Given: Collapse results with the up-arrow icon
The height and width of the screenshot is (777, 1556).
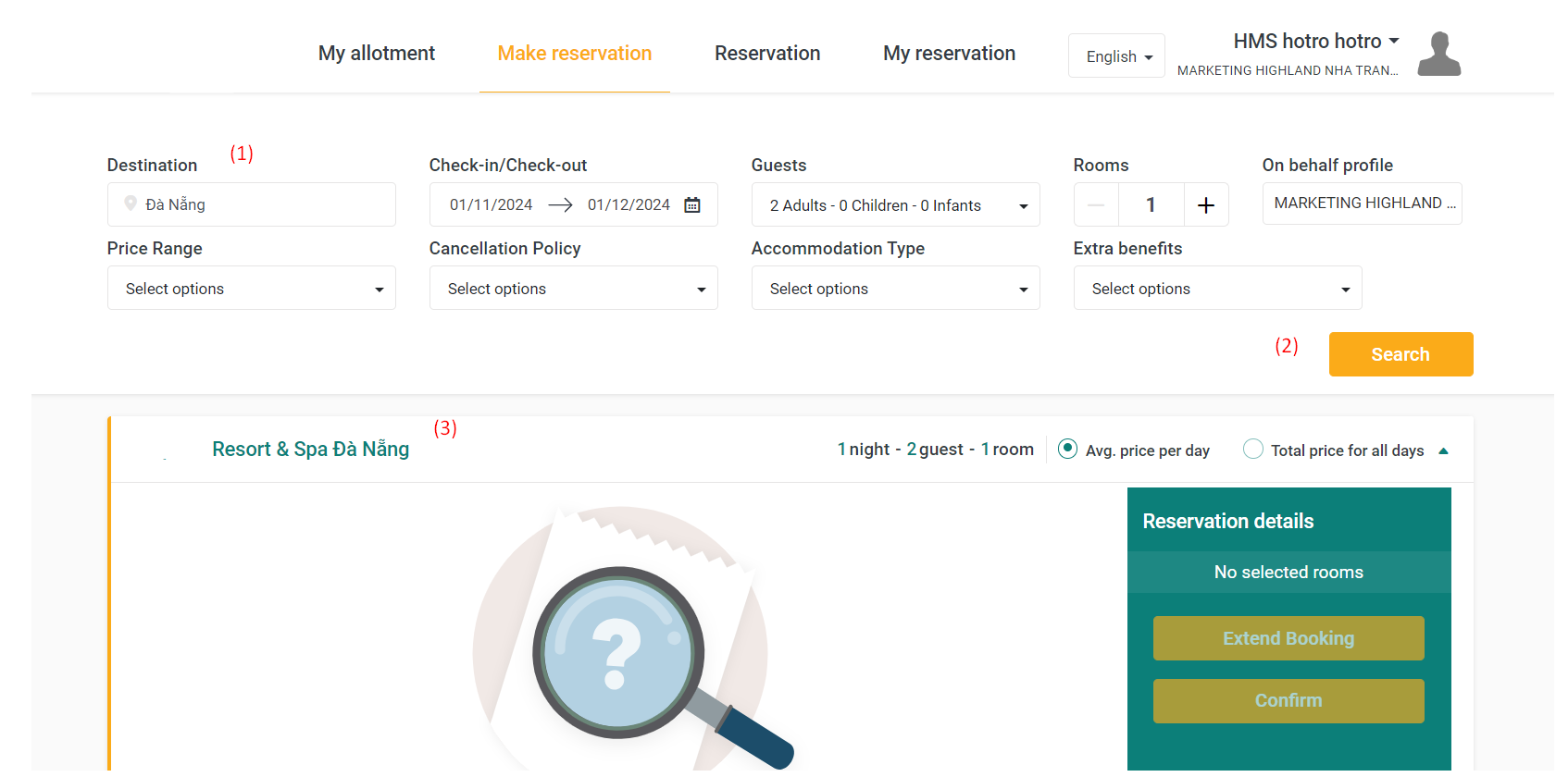Looking at the screenshot, I should [x=1443, y=451].
